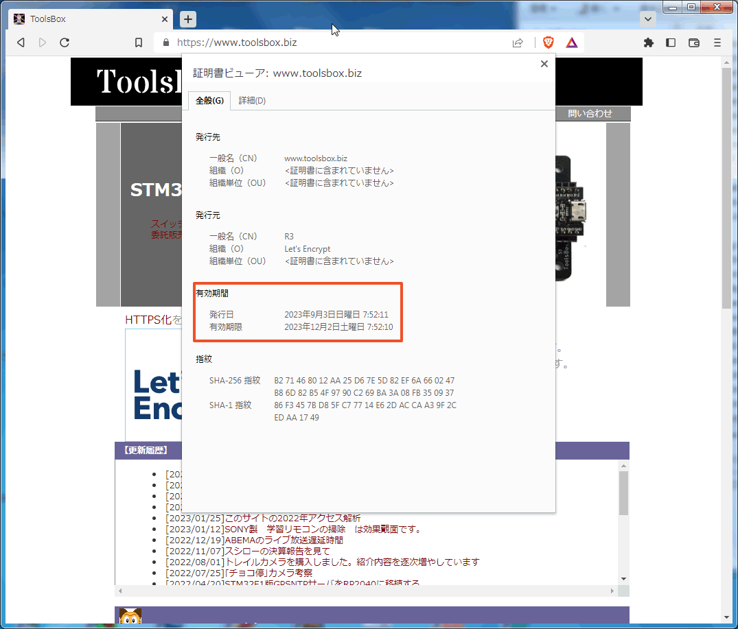Click the share icon in the address bar
This screenshot has height=629, width=738.
pyautogui.click(x=518, y=43)
